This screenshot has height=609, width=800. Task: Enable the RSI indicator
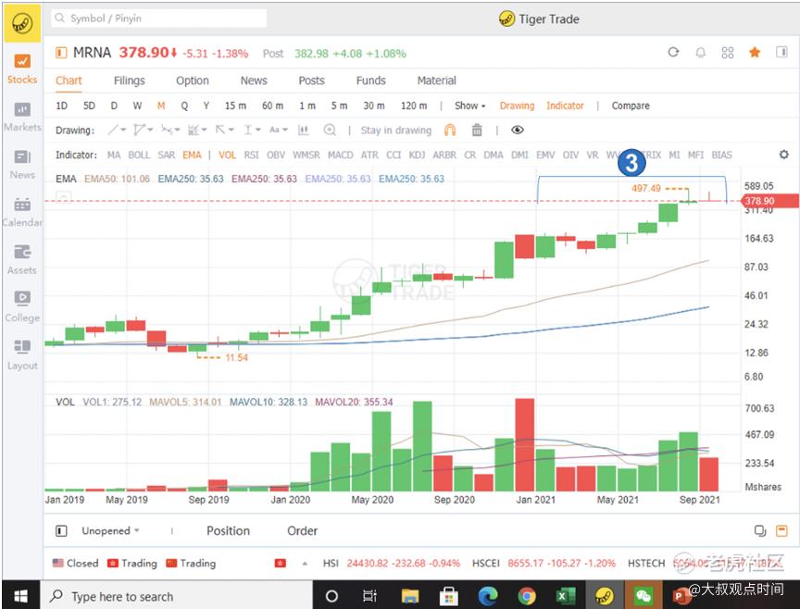coord(252,155)
